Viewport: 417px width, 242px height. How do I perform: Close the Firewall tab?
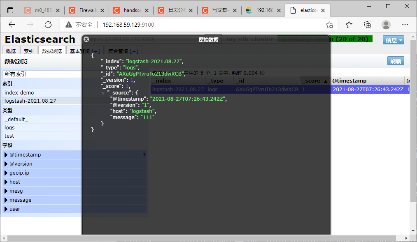point(103,10)
